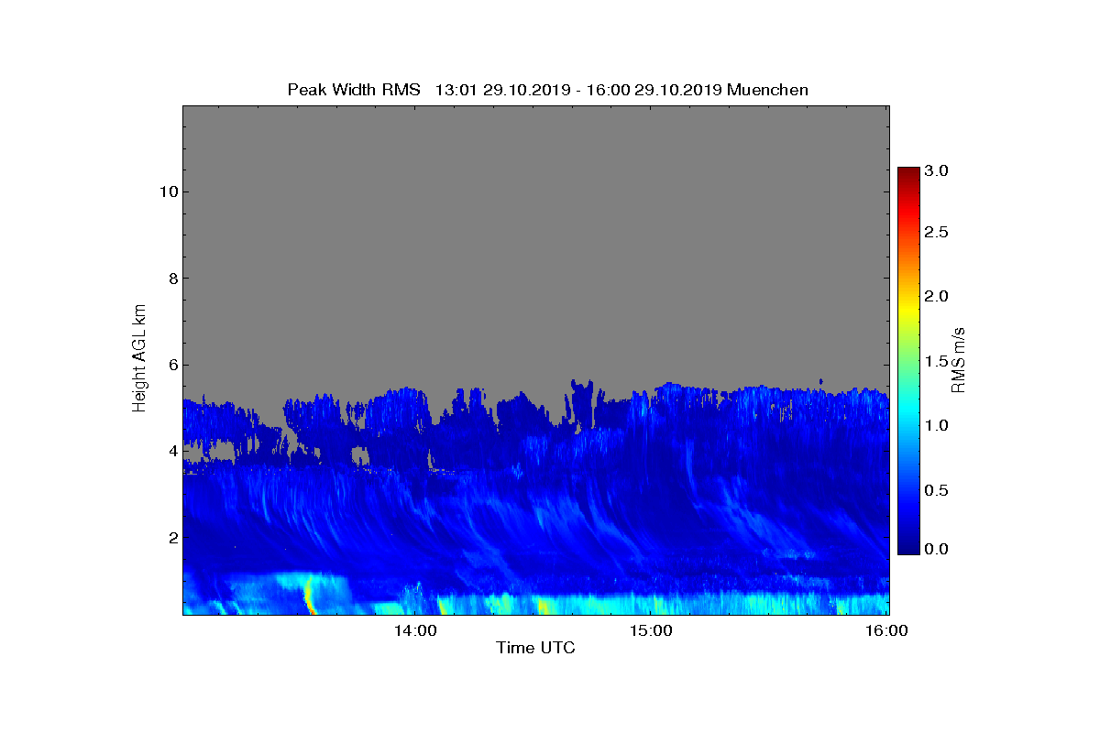This screenshot has width=1100, height=733.
Task: Click the plot title "Peak Width RMS"
Action: [x=354, y=90]
